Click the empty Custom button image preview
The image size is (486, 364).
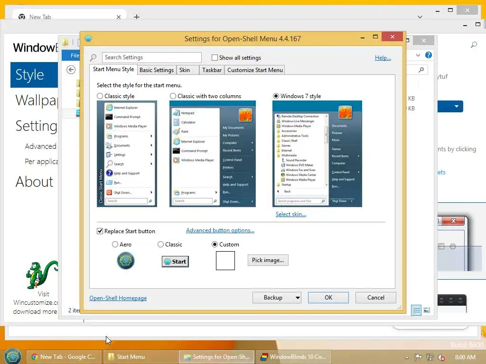coord(225,261)
